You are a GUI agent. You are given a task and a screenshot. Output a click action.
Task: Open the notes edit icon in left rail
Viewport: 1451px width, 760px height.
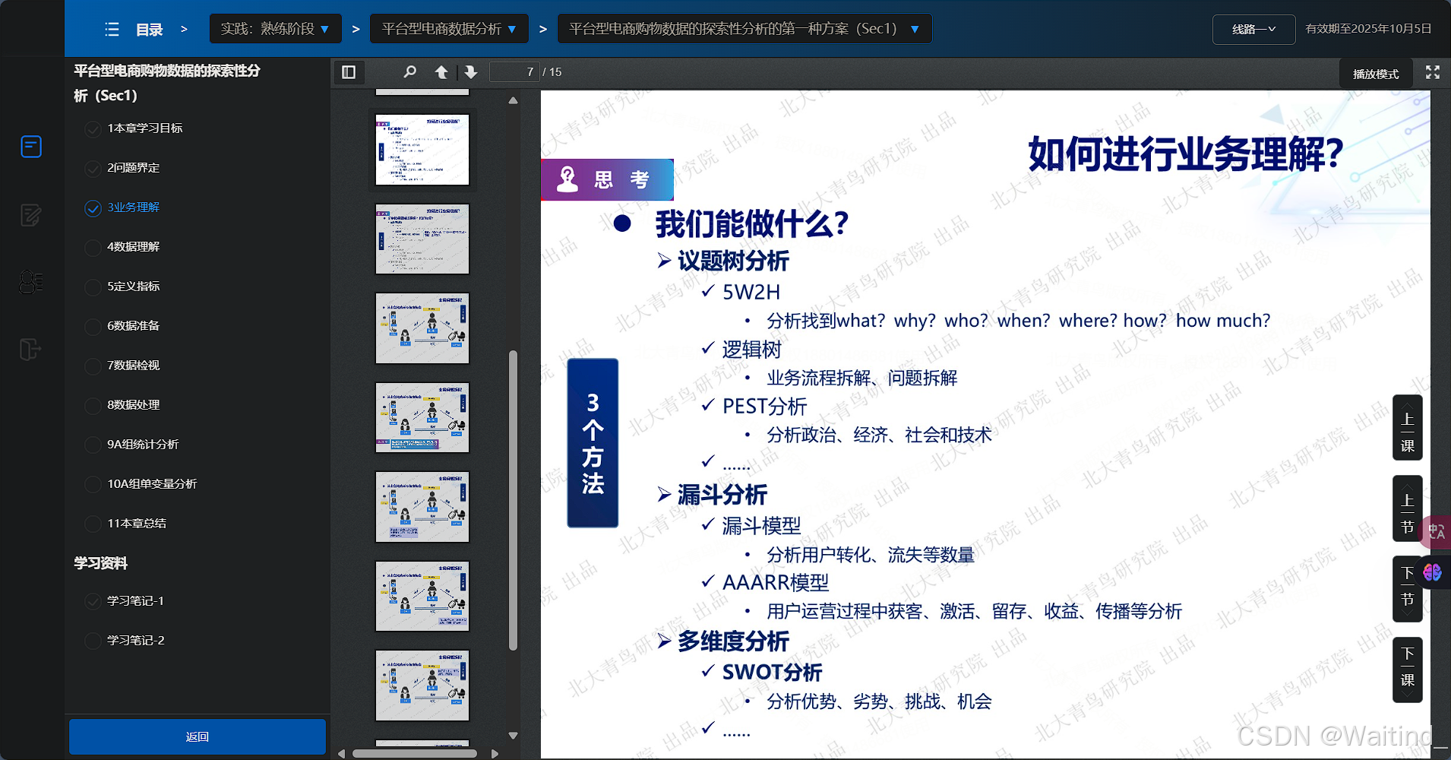coord(30,215)
